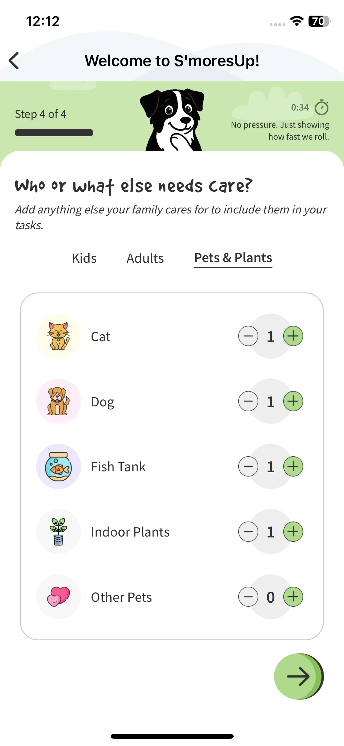The height and width of the screenshot is (746, 344).
Task: Tap the Indoor Plants pot icon
Action: click(58, 532)
